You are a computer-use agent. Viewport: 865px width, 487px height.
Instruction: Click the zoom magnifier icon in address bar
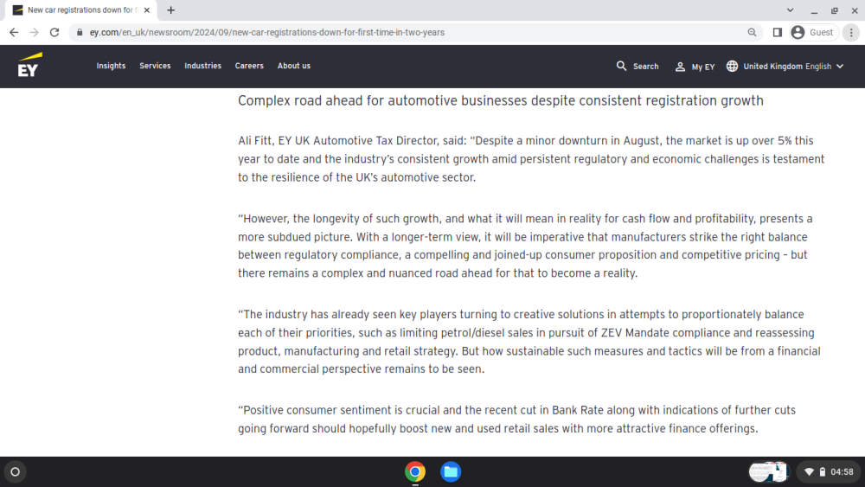pyautogui.click(x=752, y=33)
